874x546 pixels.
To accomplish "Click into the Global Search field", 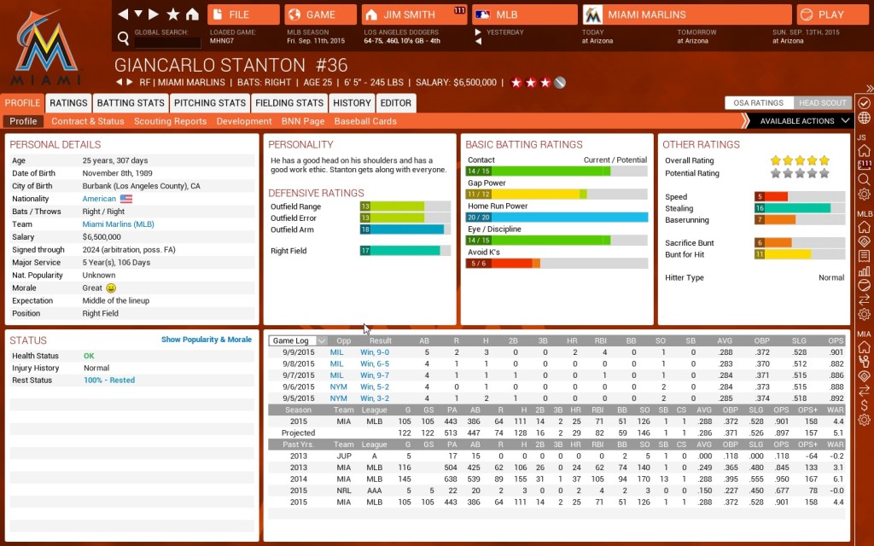I will 167,42.
